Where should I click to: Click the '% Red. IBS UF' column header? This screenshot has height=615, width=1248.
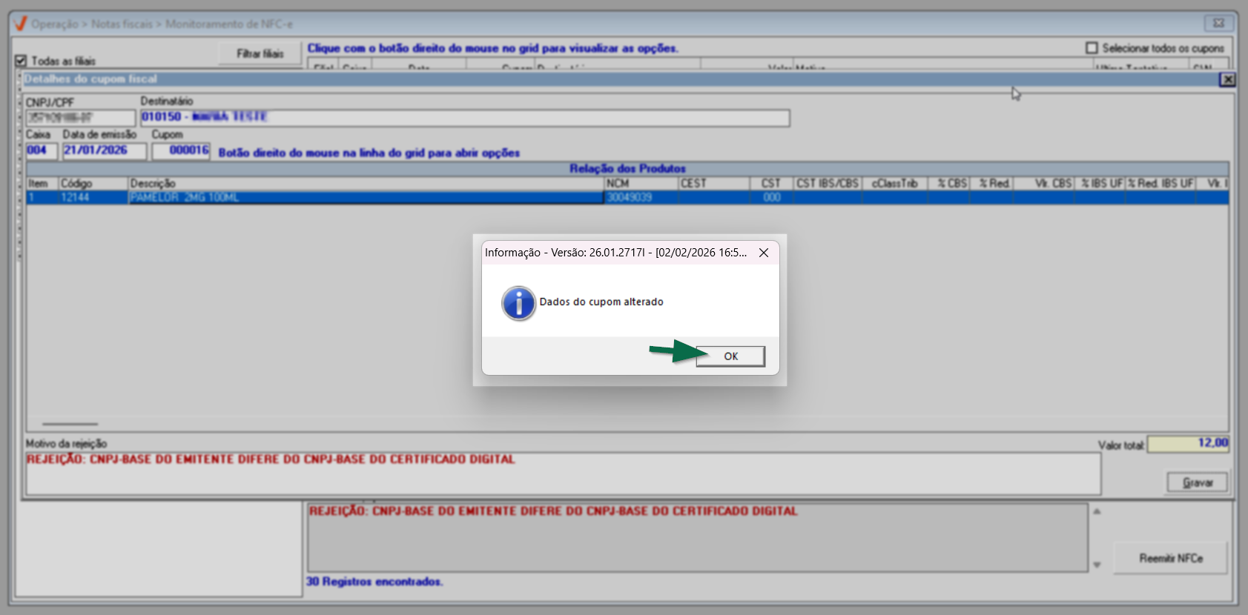pos(1161,184)
